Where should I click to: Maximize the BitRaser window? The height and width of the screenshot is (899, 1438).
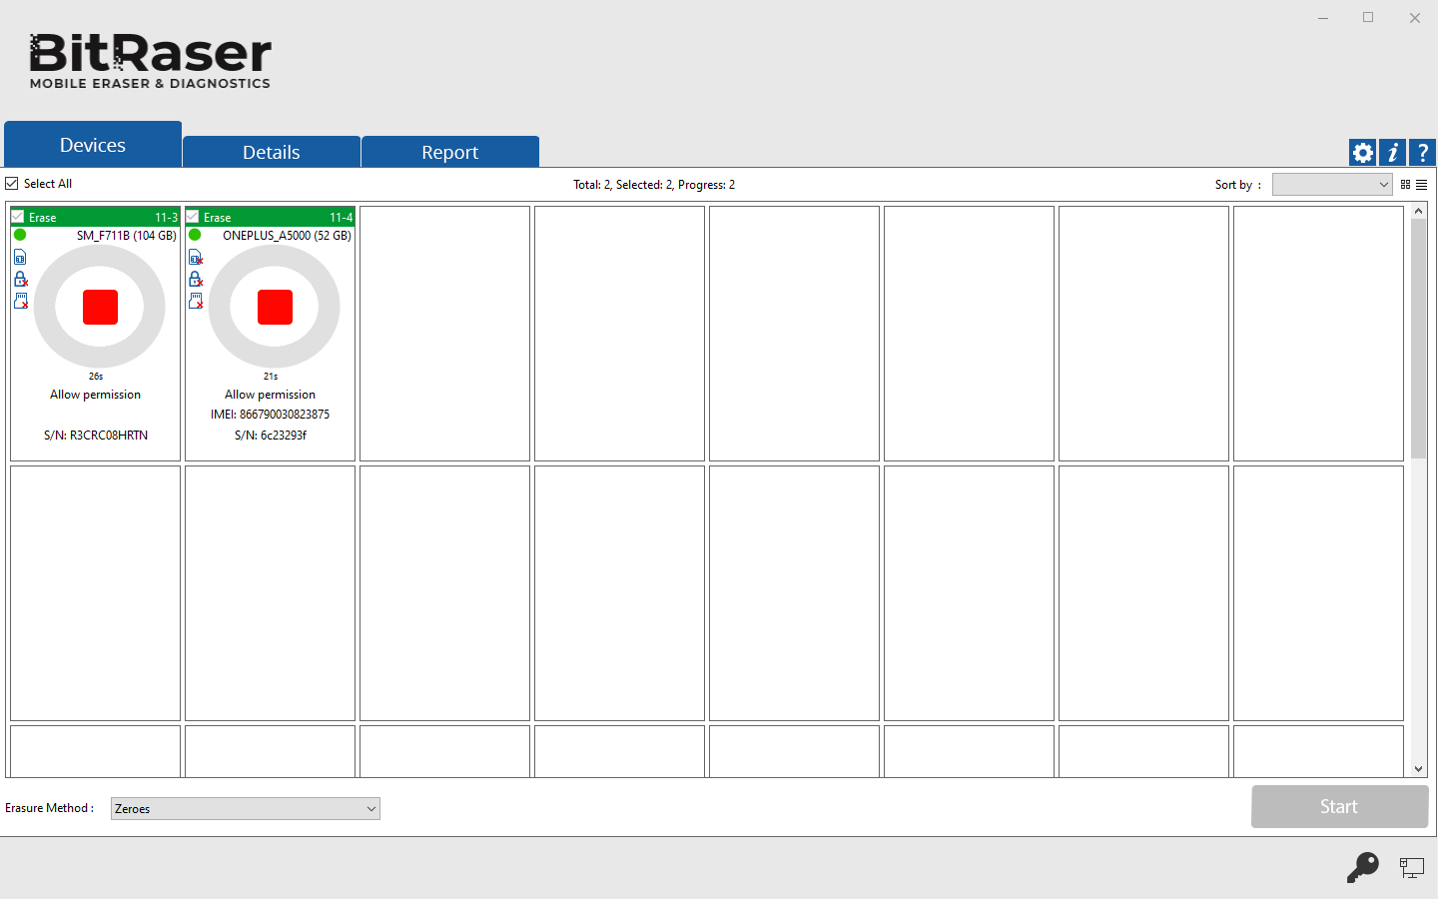click(x=1368, y=18)
